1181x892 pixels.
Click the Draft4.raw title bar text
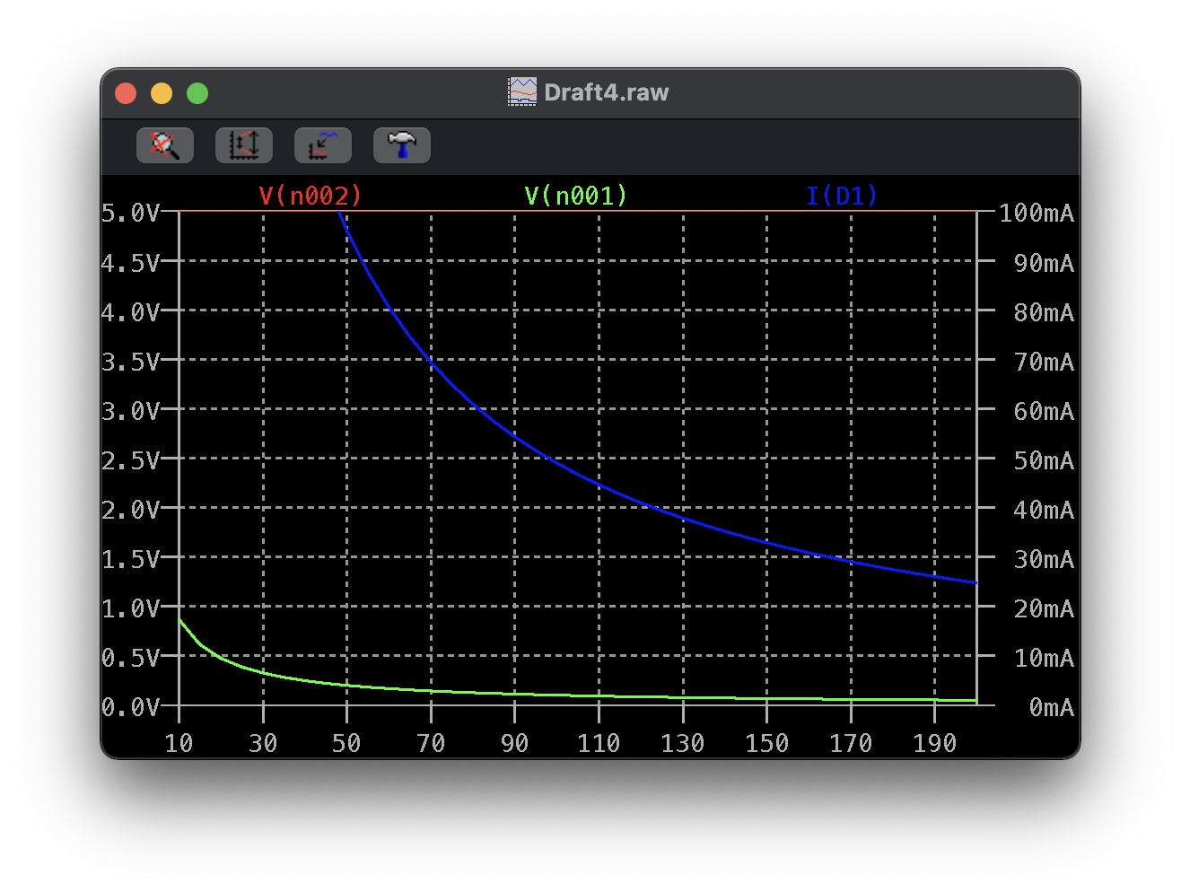click(x=607, y=91)
